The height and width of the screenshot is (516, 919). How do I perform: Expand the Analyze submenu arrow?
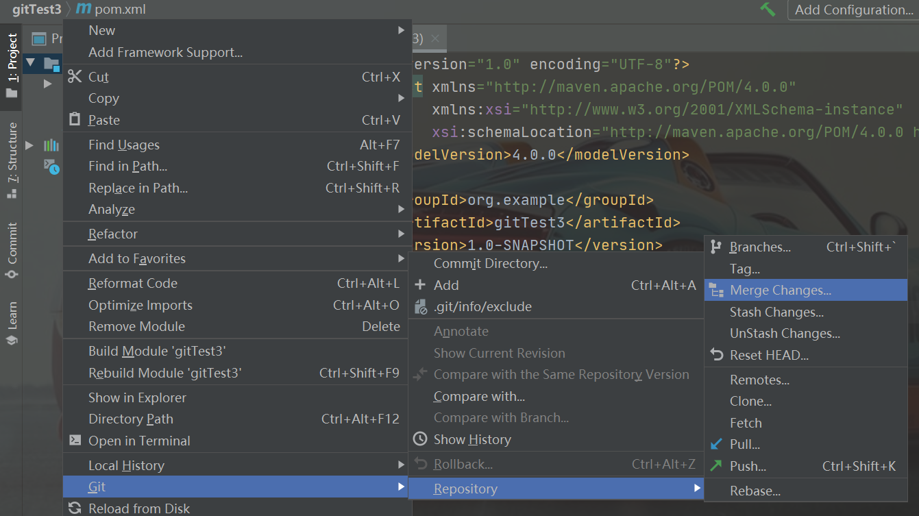402,209
